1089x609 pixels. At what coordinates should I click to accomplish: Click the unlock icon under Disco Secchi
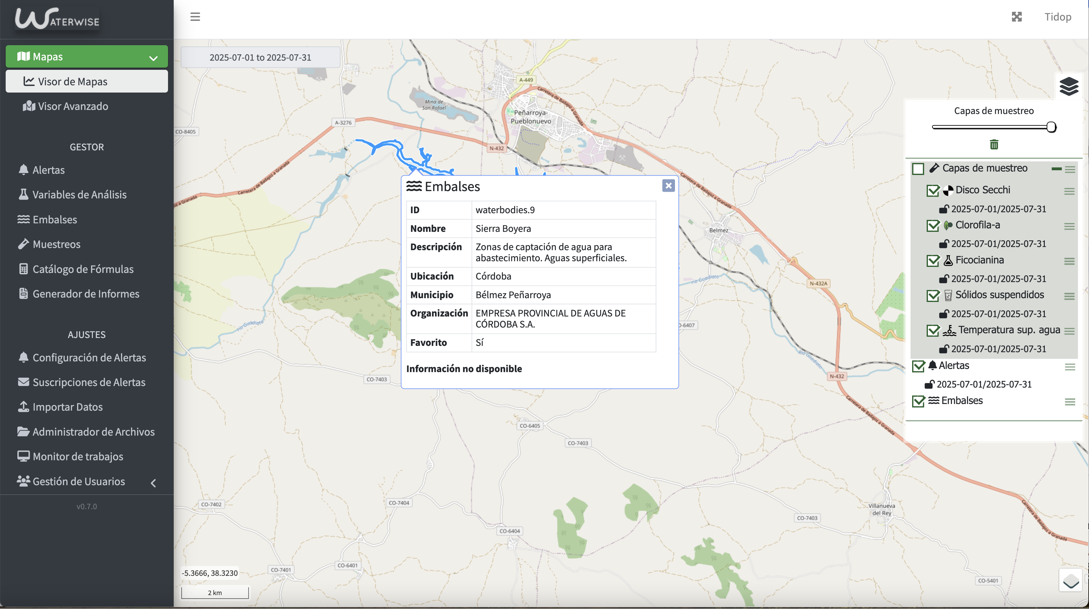944,209
